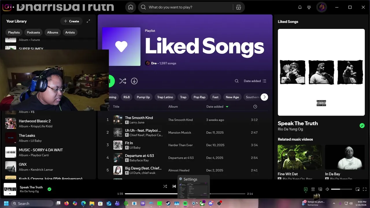
Task: Open the What's New notifications bell
Action: 300,7
